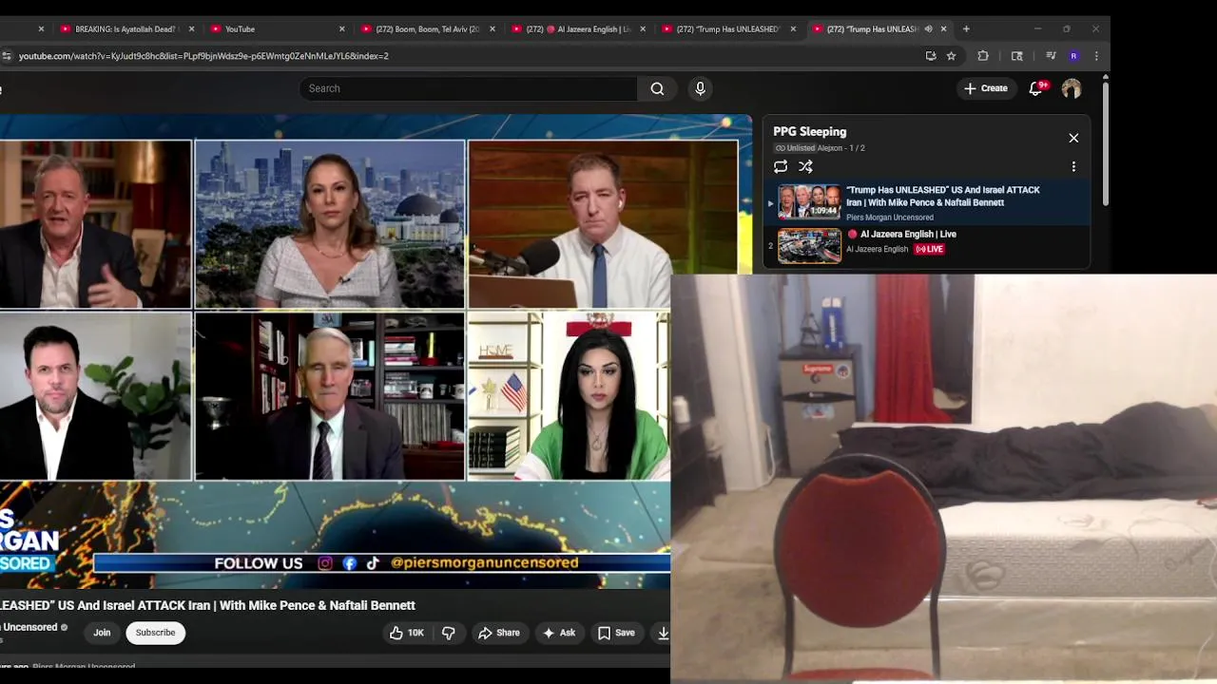Toggle shuffle playlist in PPG Sleeping
1217x684 pixels.
point(805,166)
